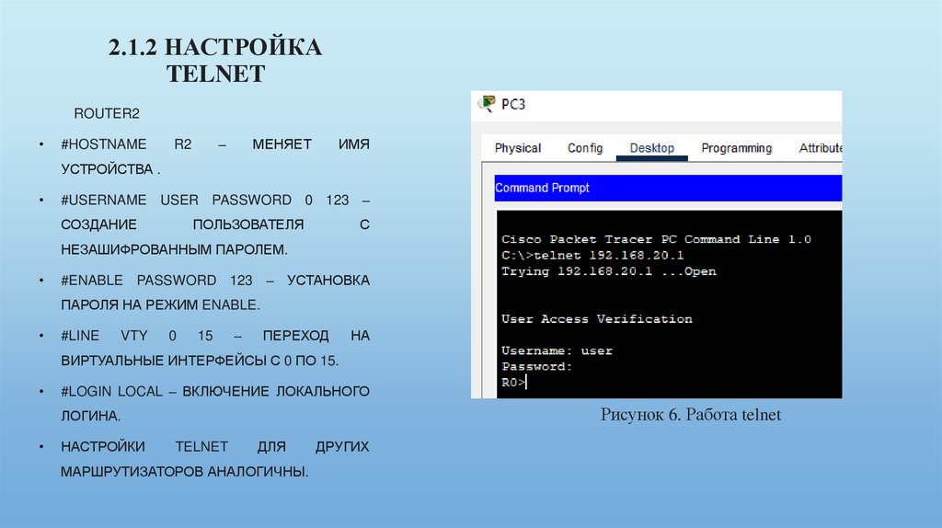The height and width of the screenshot is (528, 942).
Task: Switch to the Config tab
Action: point(585,148)
